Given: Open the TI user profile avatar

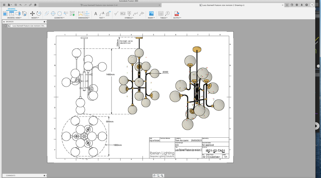Looking at the screenshot, I should (312, 5).
